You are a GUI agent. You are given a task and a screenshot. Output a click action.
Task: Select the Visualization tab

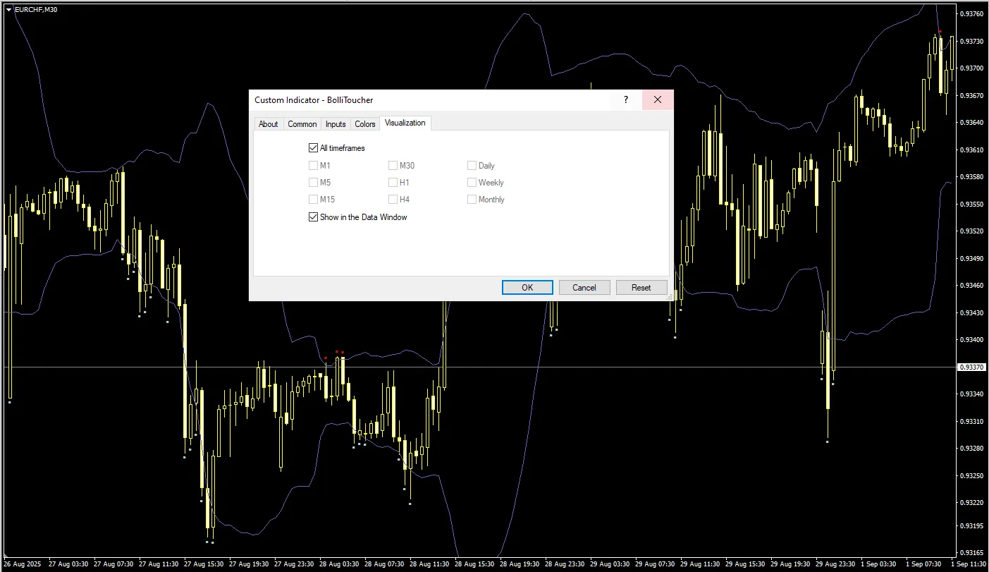click(x=405, y=123)
